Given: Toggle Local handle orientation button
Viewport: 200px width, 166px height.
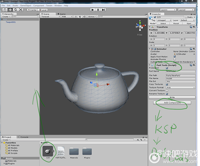Looking at the screenshot, I should [43, 10].
